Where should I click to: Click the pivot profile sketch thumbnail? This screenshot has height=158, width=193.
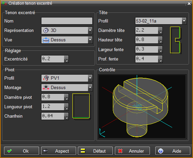pyautogui.click(x=82, y=107)
